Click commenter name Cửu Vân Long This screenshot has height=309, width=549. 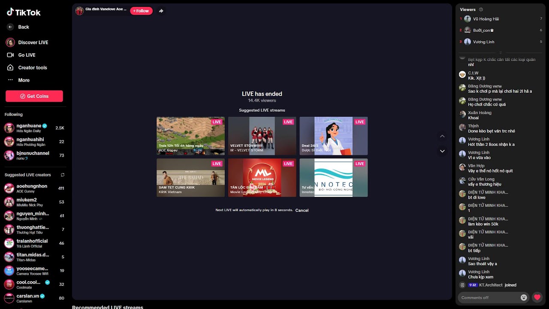click(481, 179)
